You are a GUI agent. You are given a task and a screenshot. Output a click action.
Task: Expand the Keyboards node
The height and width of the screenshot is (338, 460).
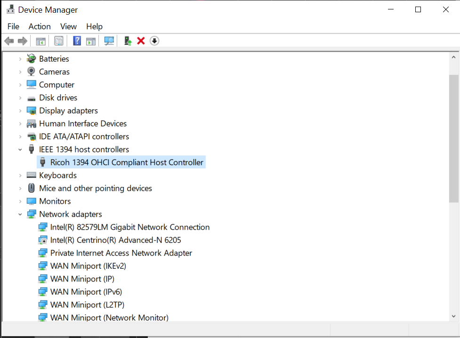tap(20, 176)
